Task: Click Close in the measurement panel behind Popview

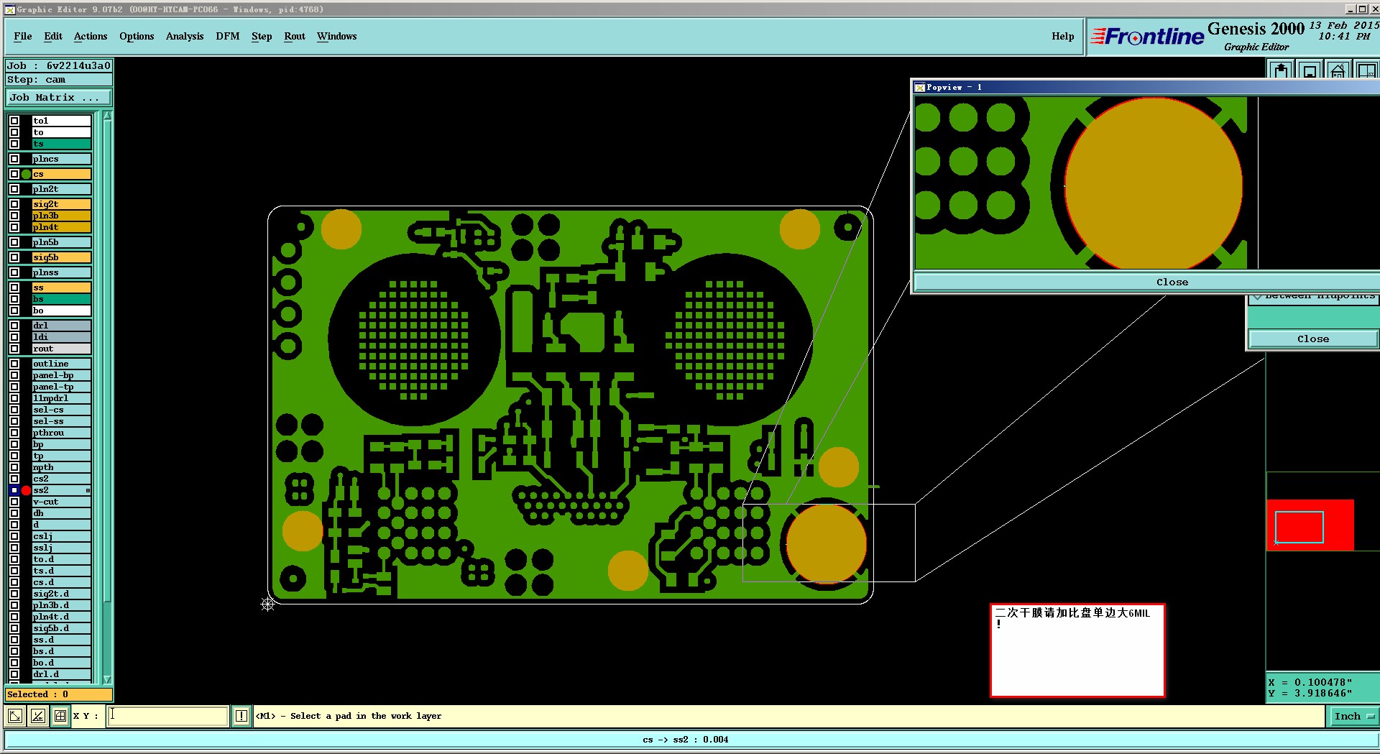Action: [1313, 339]
